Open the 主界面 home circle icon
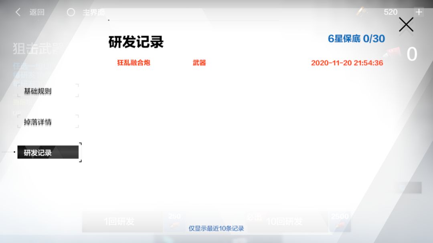Image resolution: width=433 pixels, height=243 pixels. click(71, 12)
